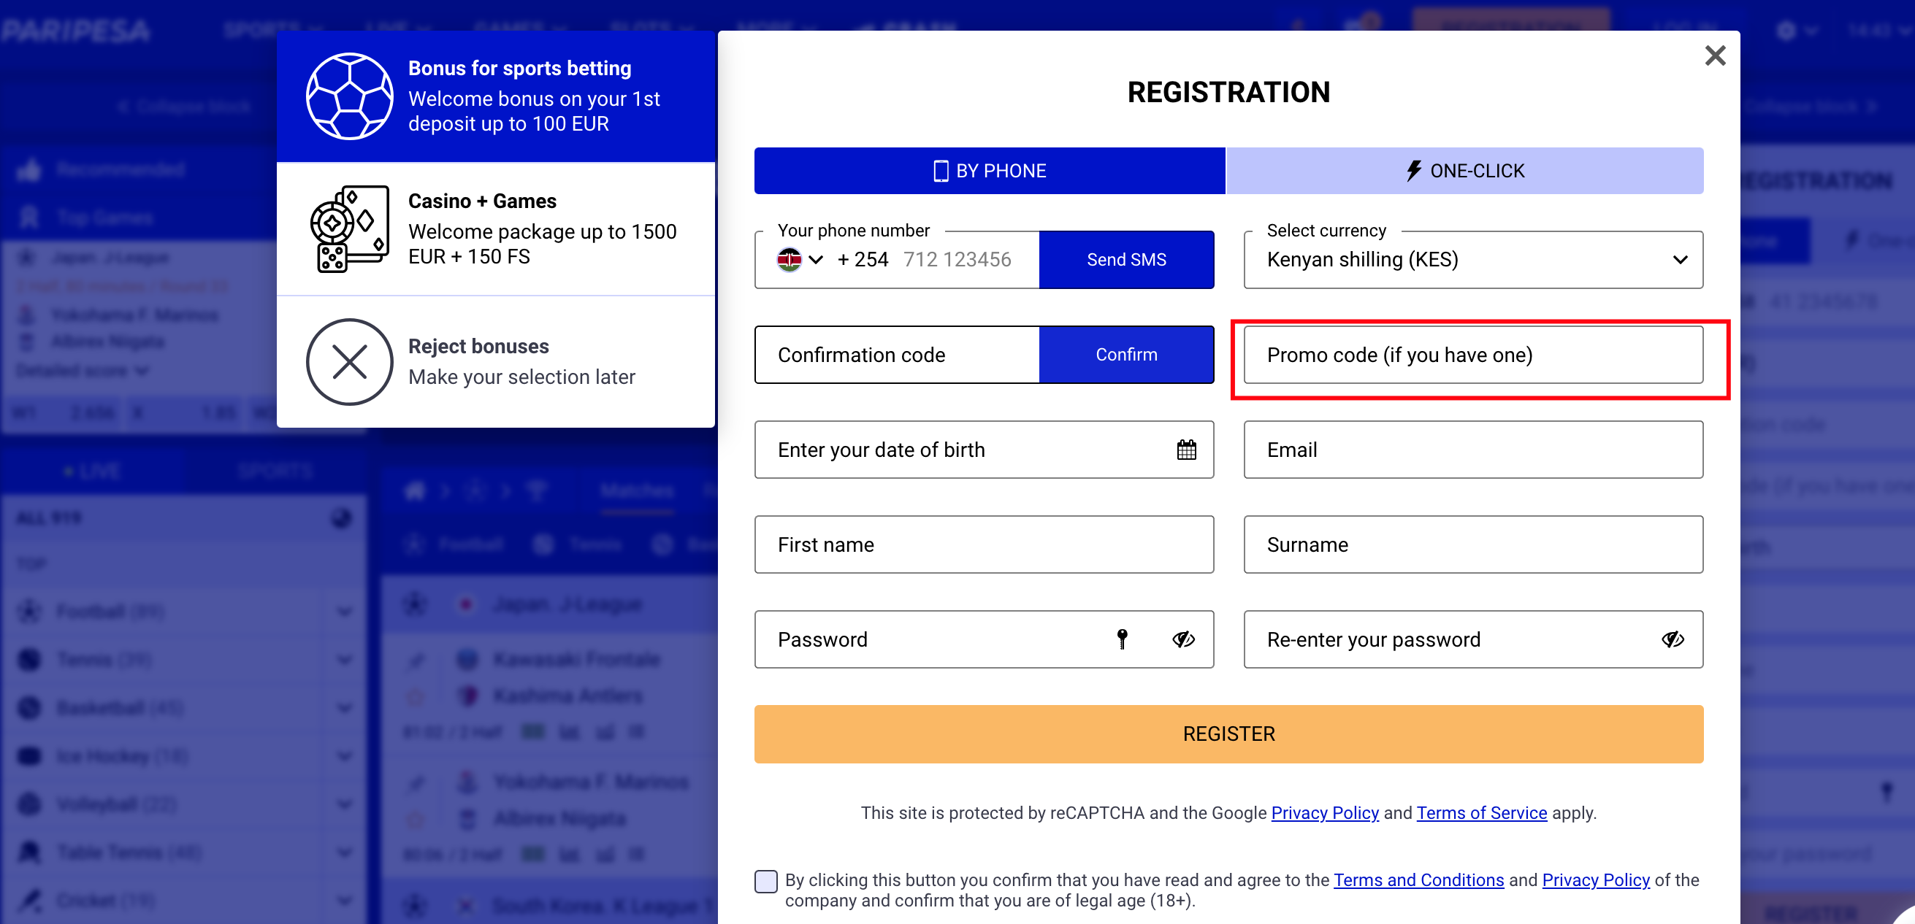Switch to BY PHONE registration tab

click(987, 169)
